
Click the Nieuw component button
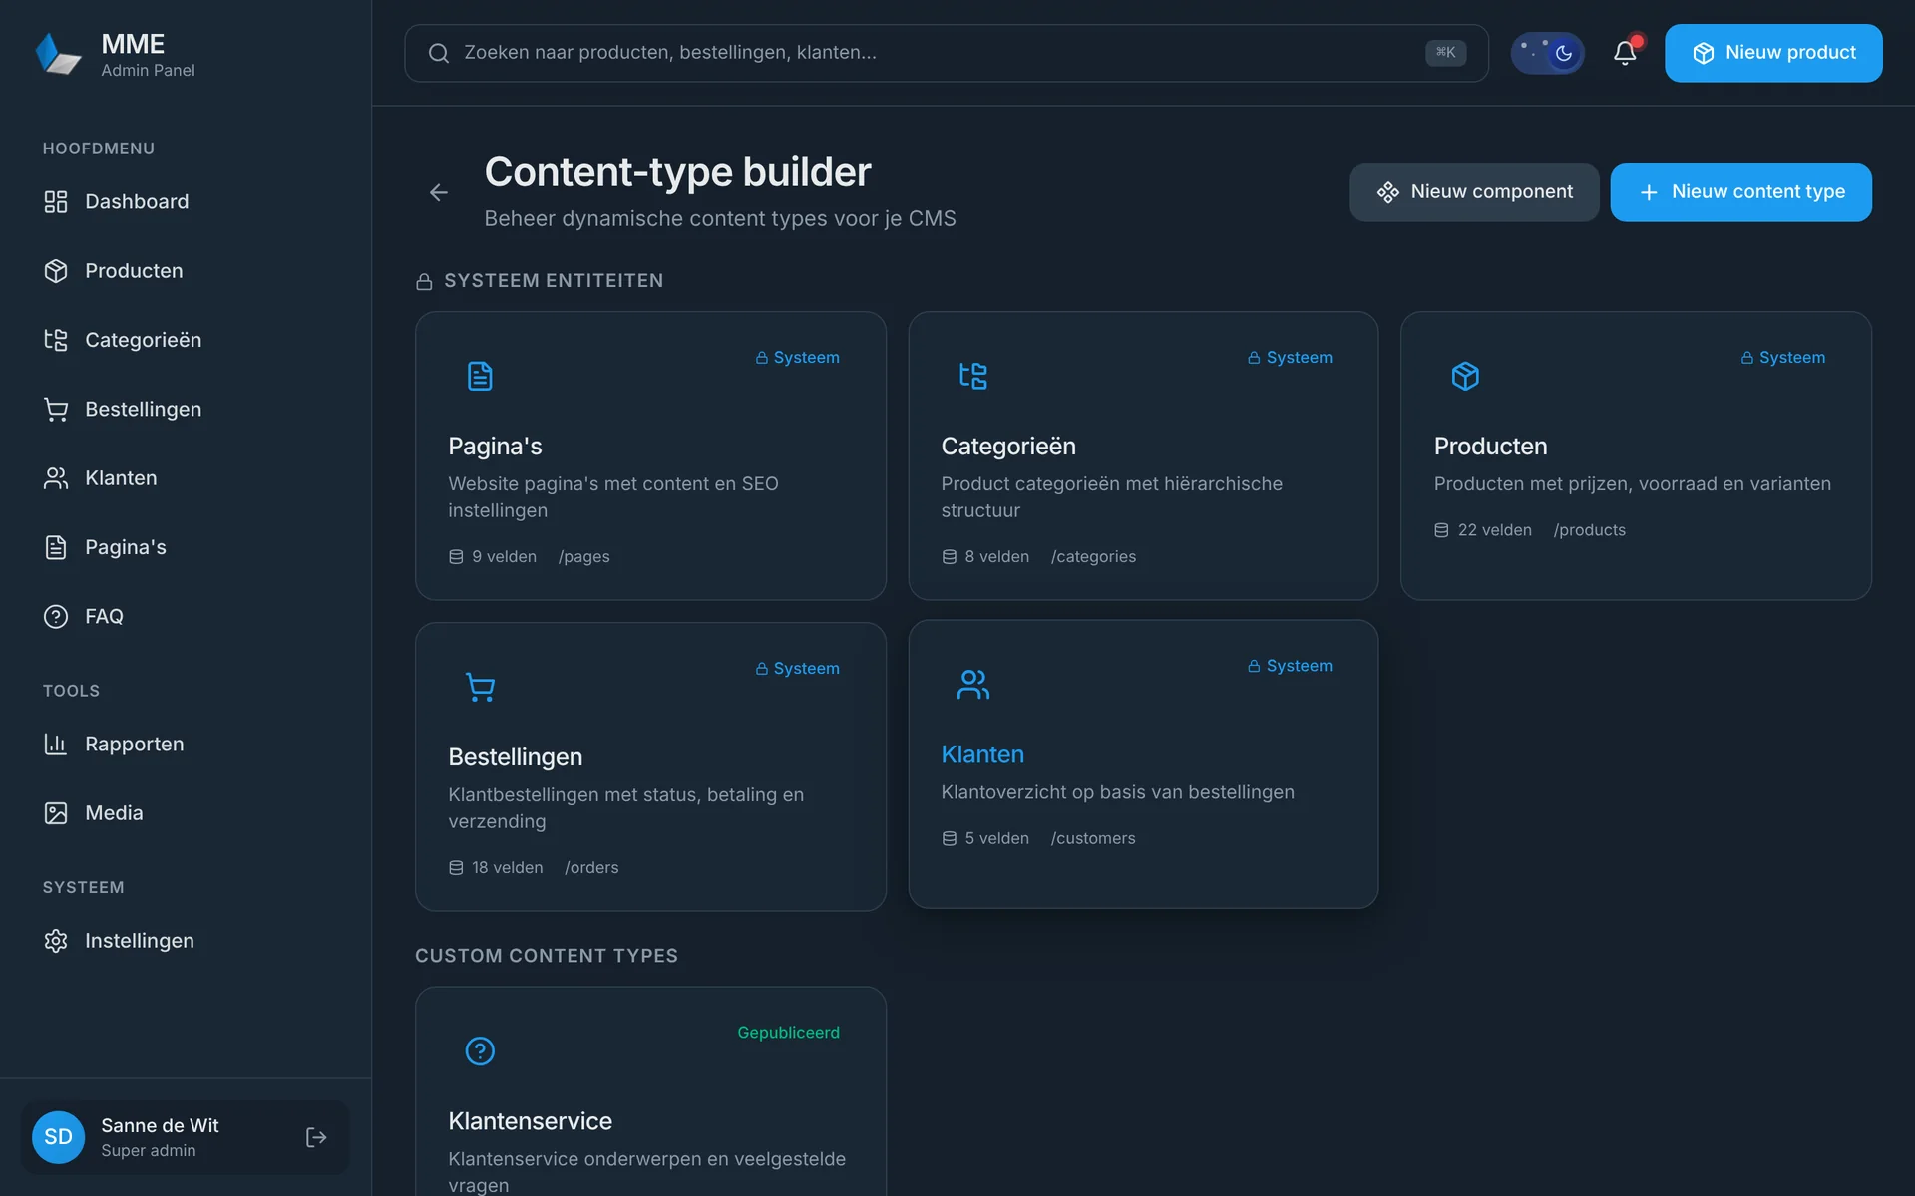point(1474,192)
